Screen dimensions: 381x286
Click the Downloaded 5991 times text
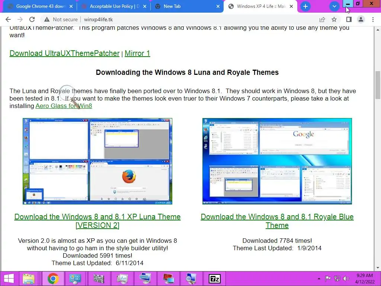(x=97, y=255)
